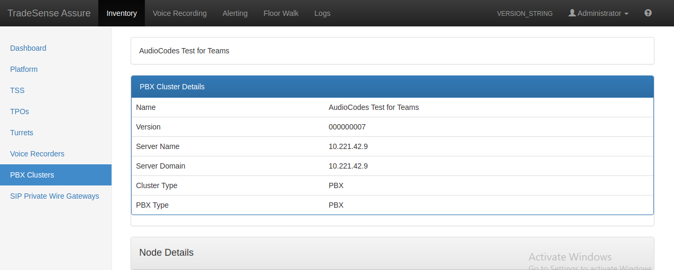Click the PBX Cluster Details panel header
The width and height of the screenshot is (674, 270).
tap(392, 87)
